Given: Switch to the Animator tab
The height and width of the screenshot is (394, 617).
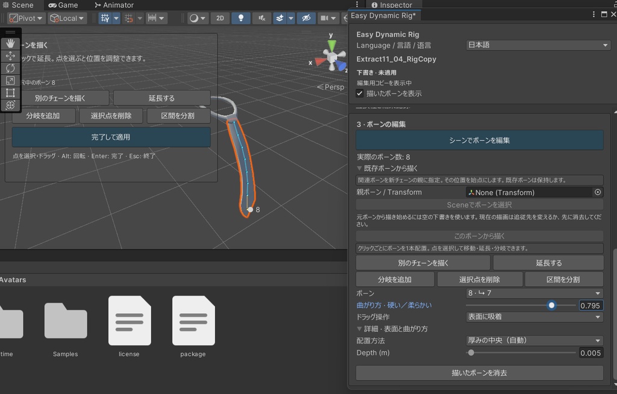Looking at the screenshot, I should coord(114,5).
